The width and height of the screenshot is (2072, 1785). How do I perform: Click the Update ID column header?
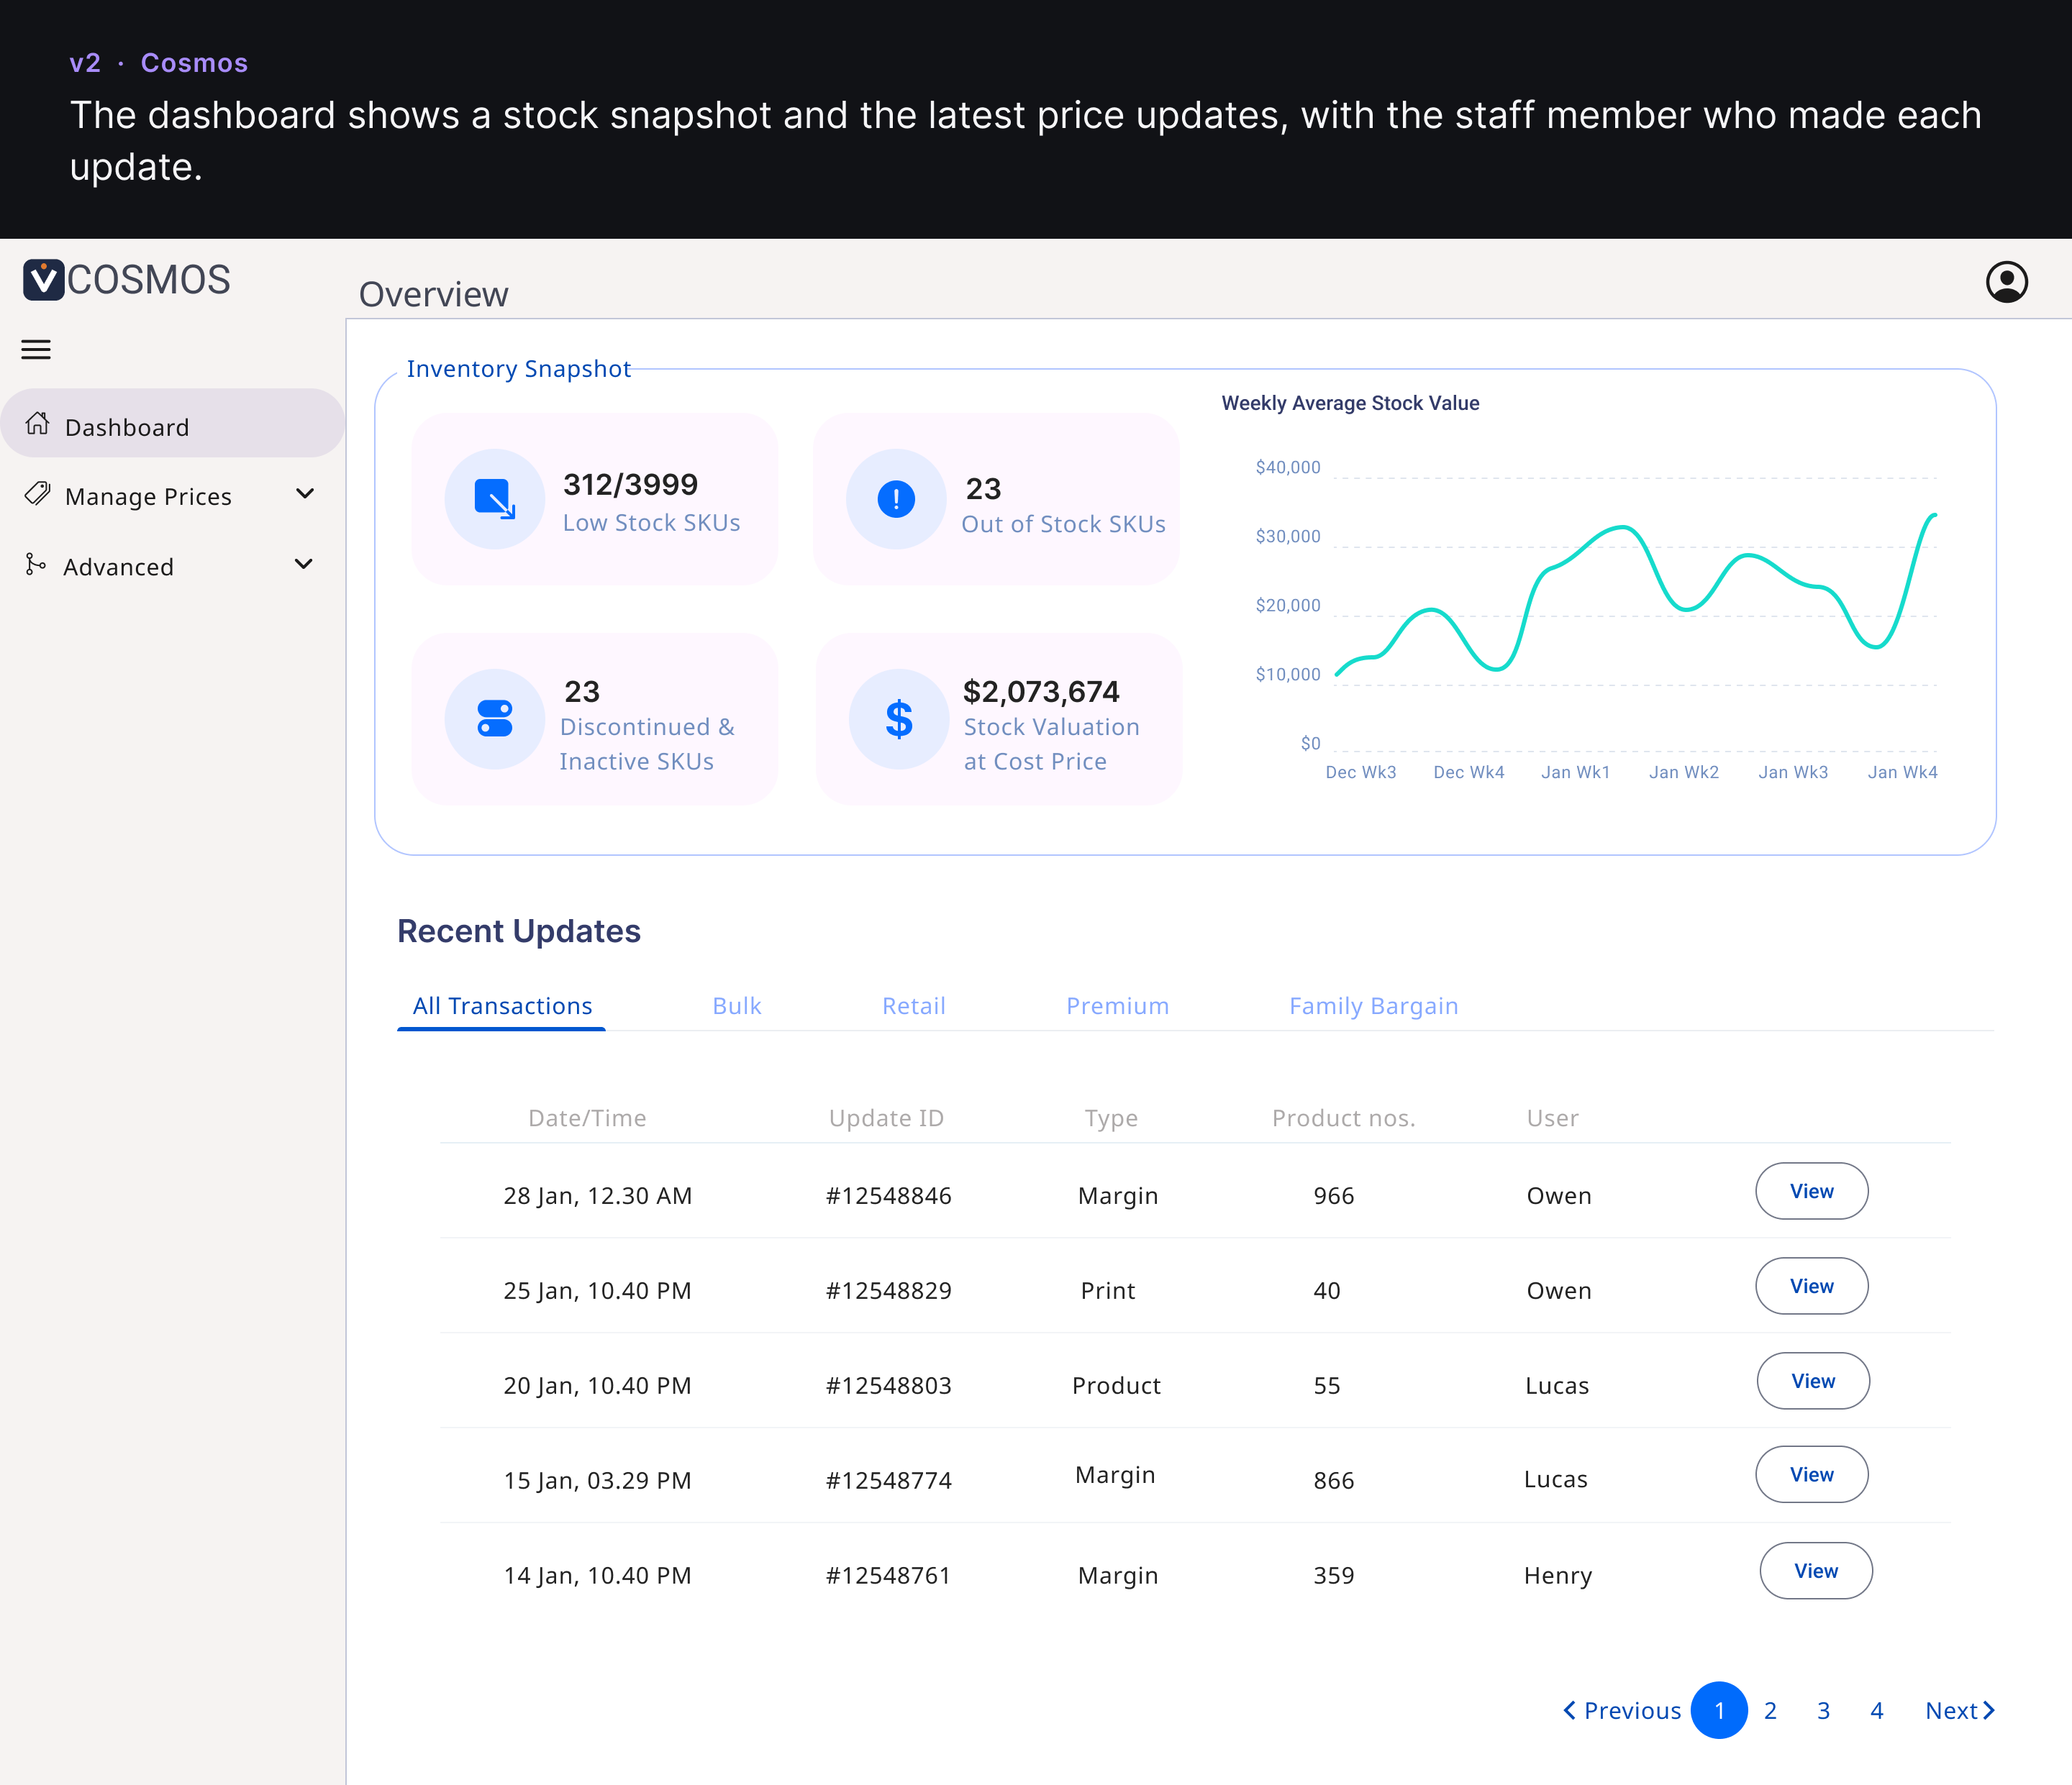tap(886, 1118)
